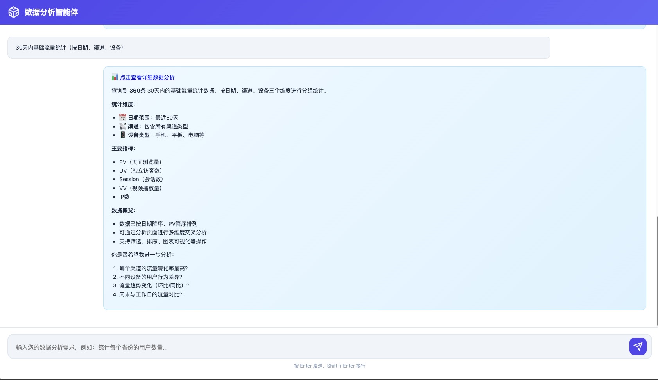Click the cube logo icon in header
The height and width of the screenshot is (380, 658).
point(14,12)
